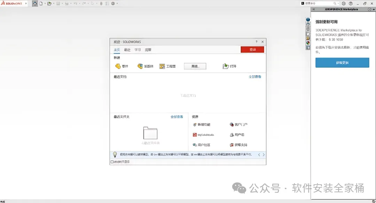Viewport: 376px width, 203px height.
Task: Click the 装配体 (Assembly) icon in welcome dialog
Action: point(140,66)
